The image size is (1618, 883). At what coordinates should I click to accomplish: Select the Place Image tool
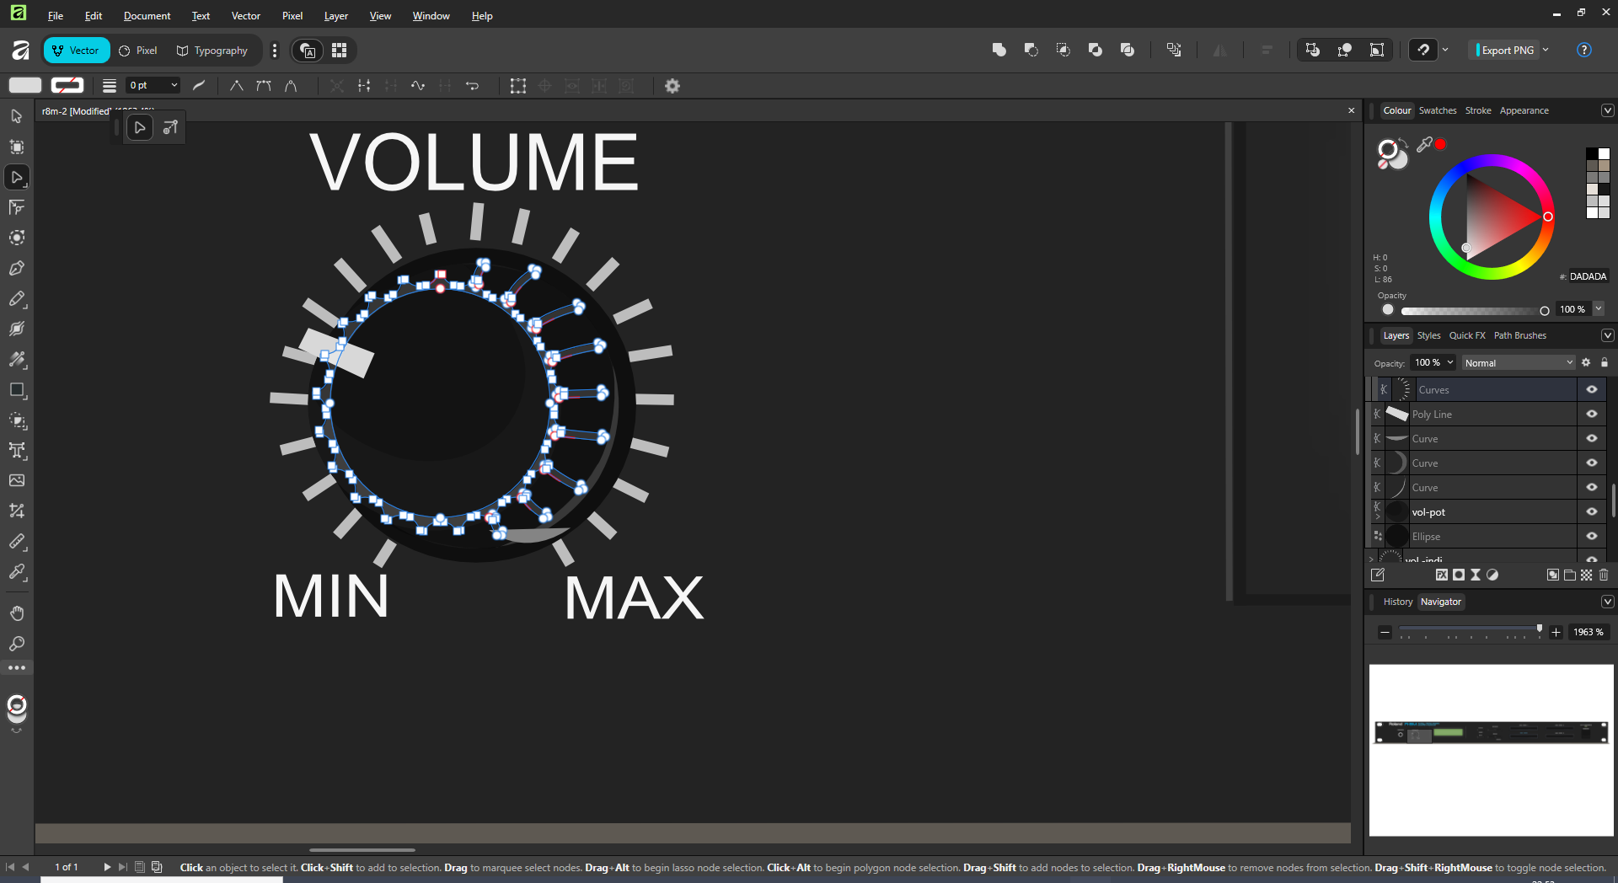(17, 480)
